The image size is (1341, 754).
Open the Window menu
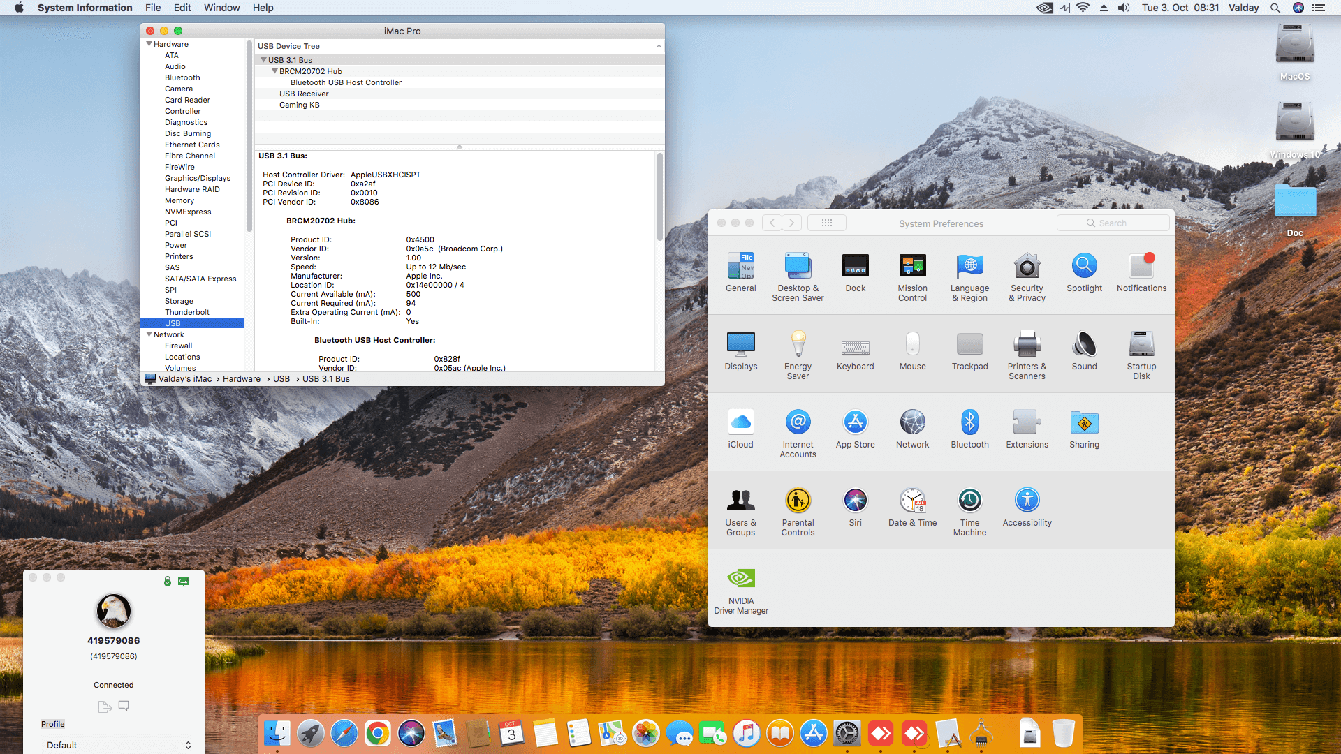[221, 8]
